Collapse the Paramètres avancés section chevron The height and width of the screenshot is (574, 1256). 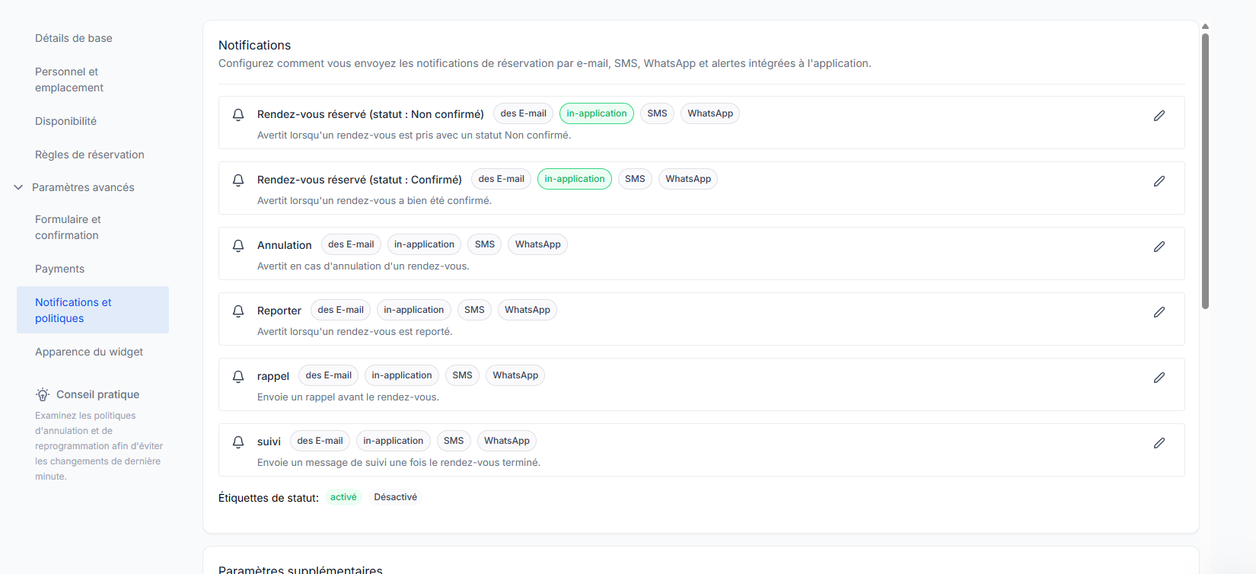pyautogui.click(x=18, y=187)
